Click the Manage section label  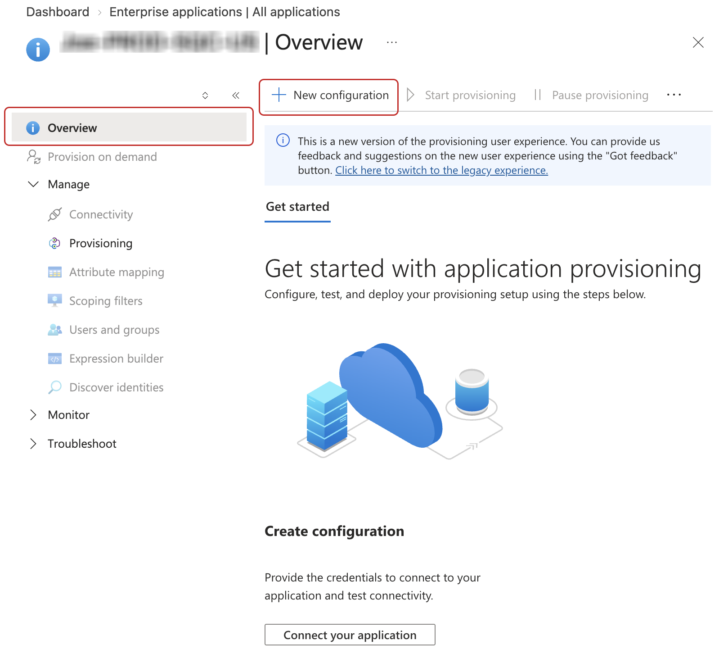tap(69, 184)
